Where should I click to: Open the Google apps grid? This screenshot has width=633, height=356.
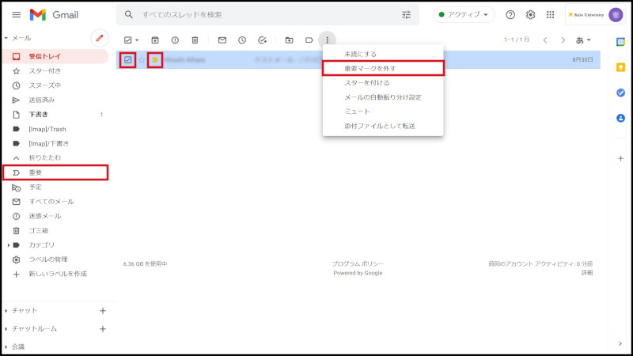551,15
